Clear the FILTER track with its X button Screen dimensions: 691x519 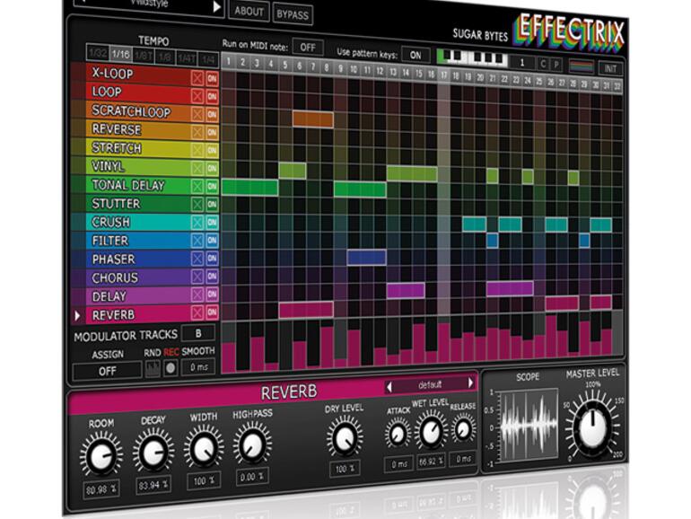[197, 241]
